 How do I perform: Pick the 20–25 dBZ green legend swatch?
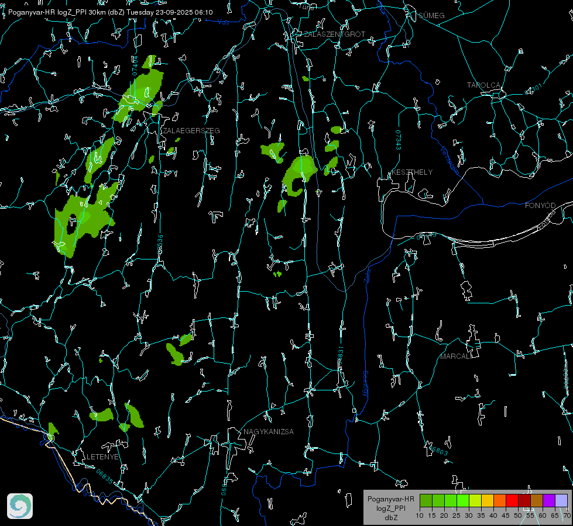point(451,500)
